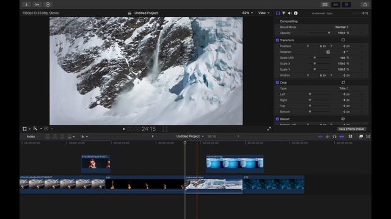Toggle the browser panel layout button
This screenshot has height=219, width=391.
[x=325, y=4]
